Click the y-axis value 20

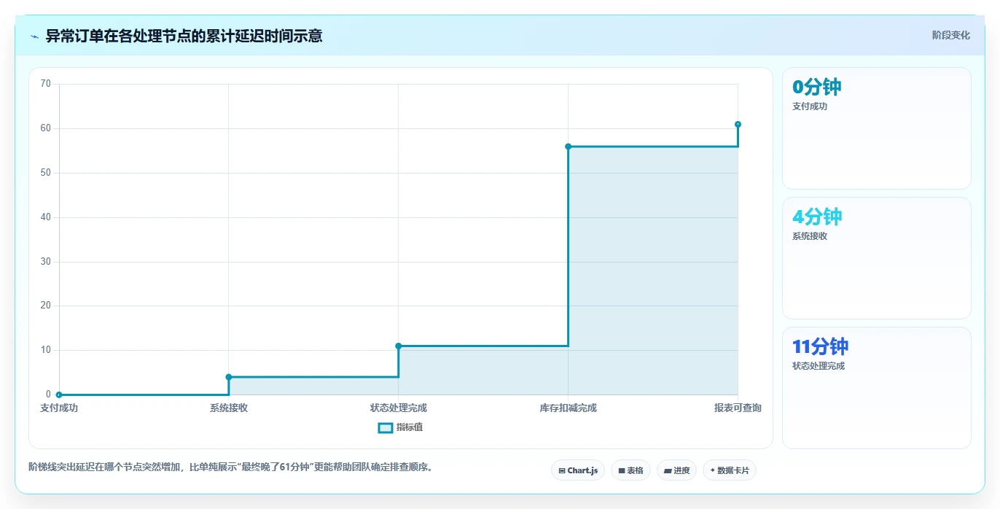46,306
